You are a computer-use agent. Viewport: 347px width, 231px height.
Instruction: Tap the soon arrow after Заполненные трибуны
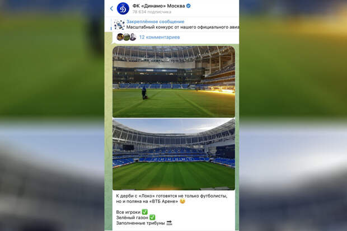[x=169, y=223]
